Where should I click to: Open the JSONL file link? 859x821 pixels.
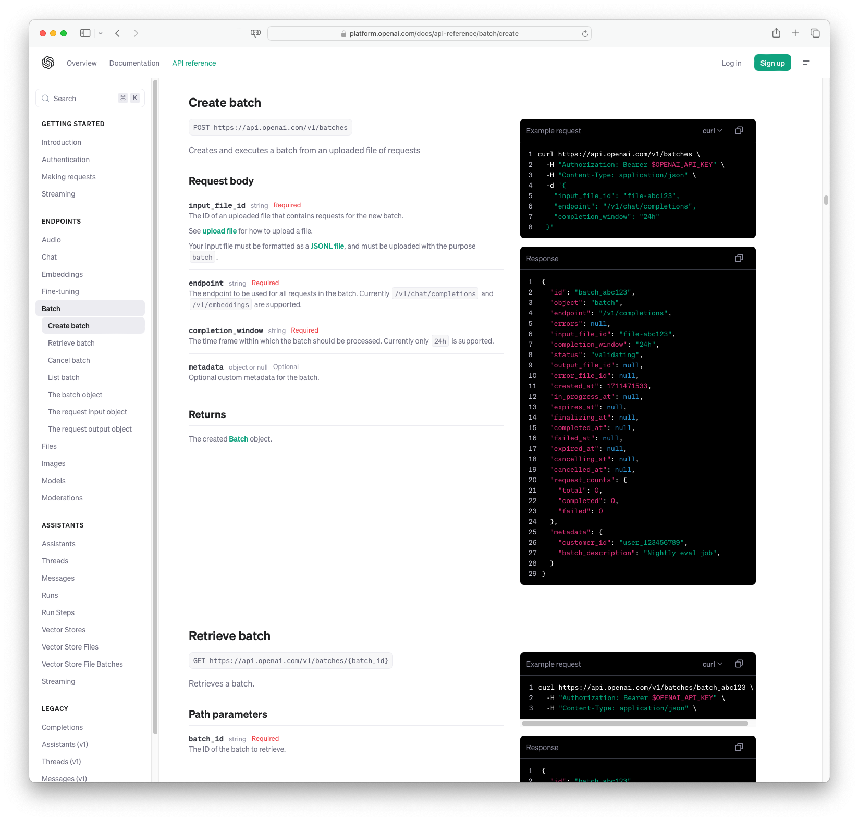[x=327, y=246]
